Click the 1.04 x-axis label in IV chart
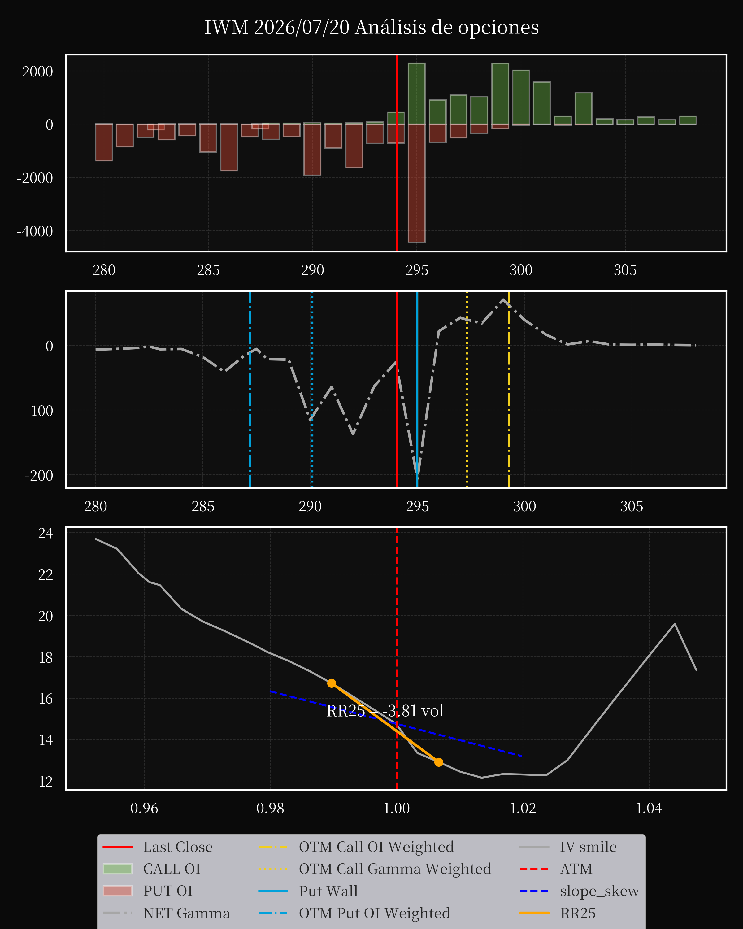 (x=649, y=808)
